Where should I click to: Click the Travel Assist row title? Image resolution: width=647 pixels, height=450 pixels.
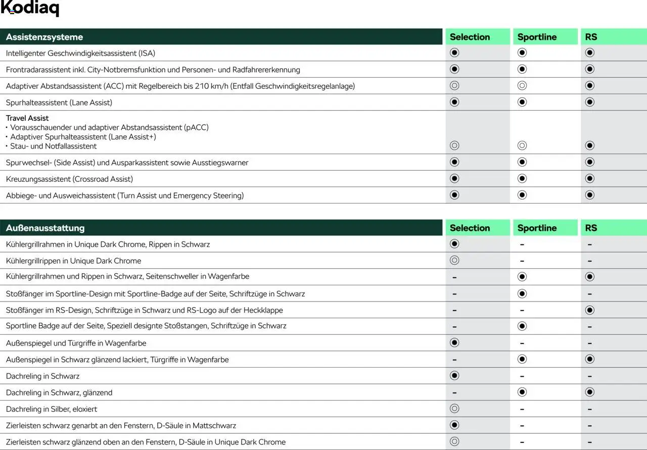click(27, 118)
